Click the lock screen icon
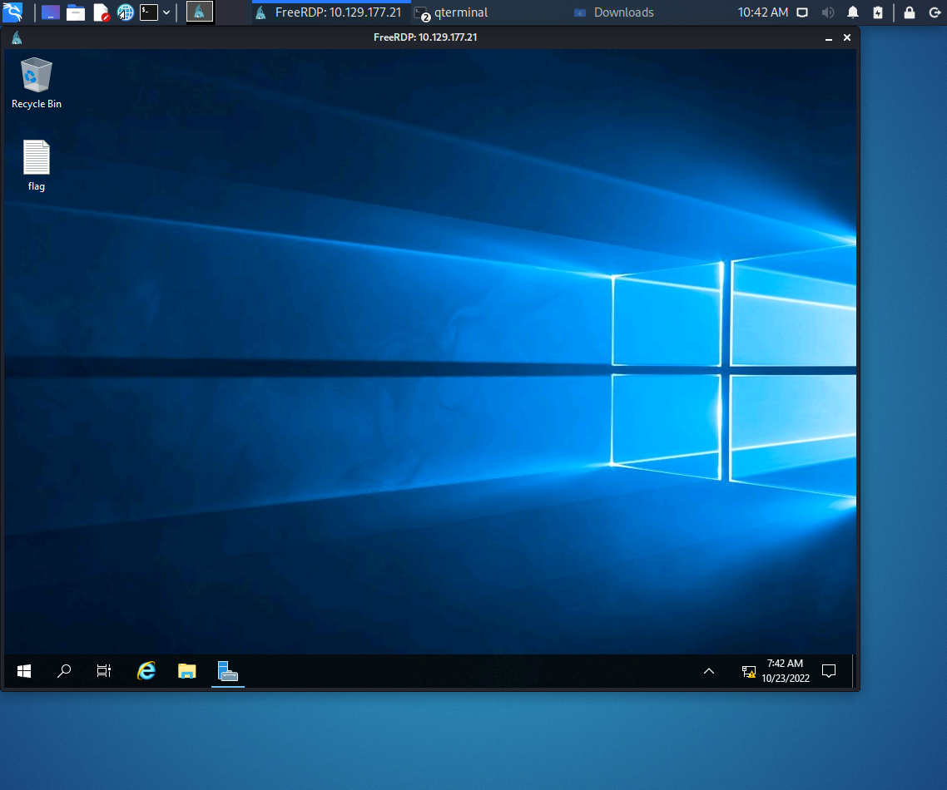 click(x=909, y=12)
